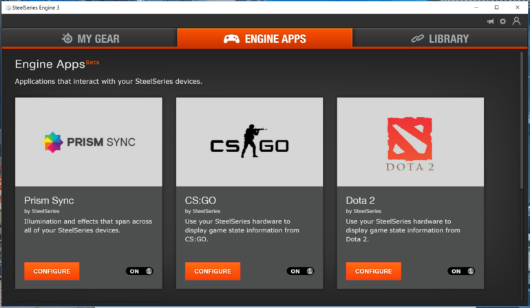530x308 pixels.
Task: Configure the Dota 2 app
Action: pyautogui.click(x=374, y=271)
